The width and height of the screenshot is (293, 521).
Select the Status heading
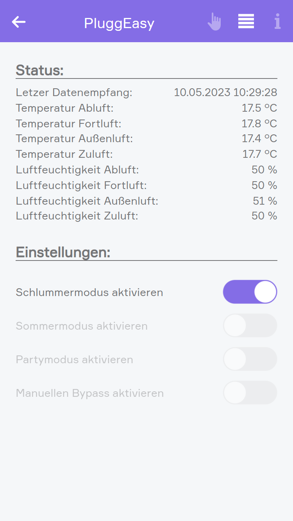39,70
